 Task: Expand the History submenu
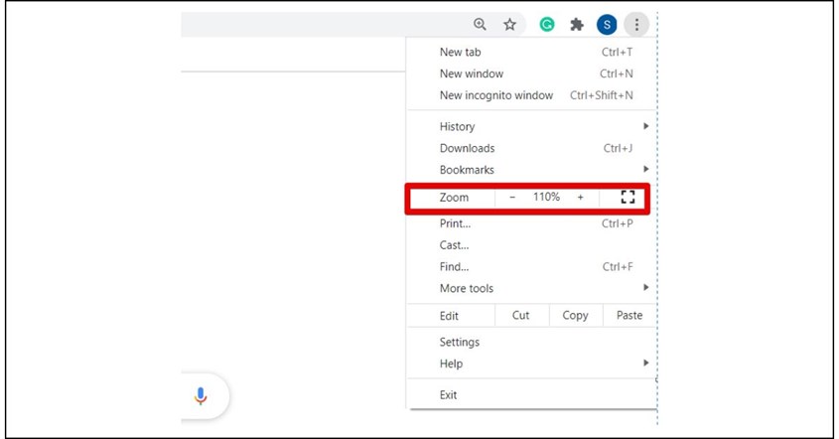pyautogui.click(x=532, y=126)
